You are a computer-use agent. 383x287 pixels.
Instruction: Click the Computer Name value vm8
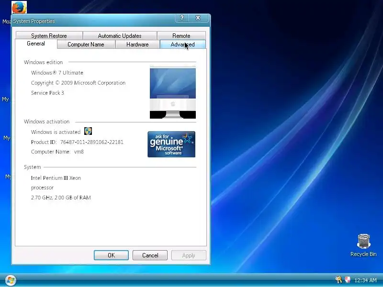click(x=79, y=152)
